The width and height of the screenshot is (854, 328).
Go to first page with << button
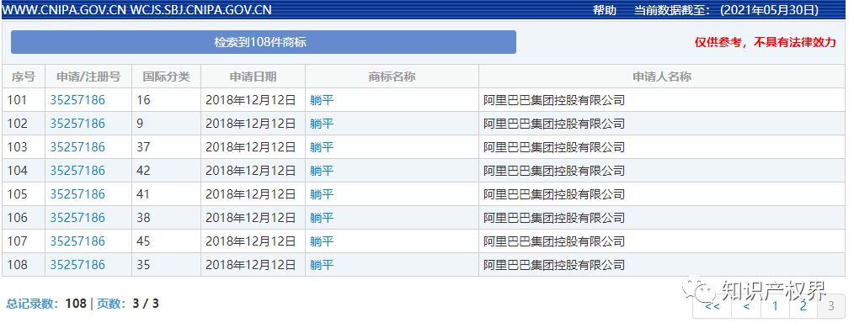point(712,306)
